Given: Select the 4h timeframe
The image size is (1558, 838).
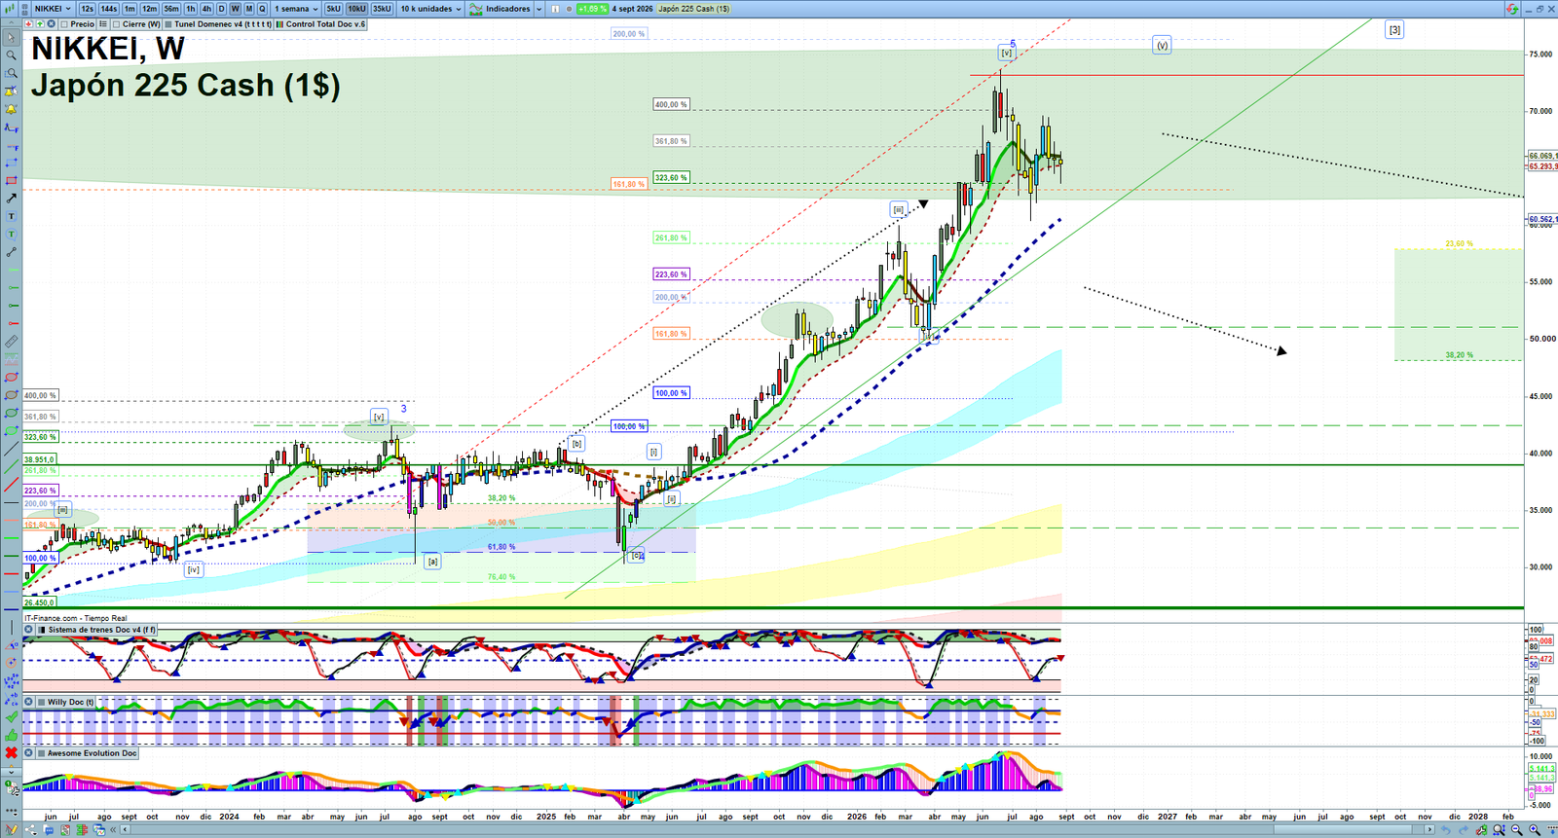Looking at the screenshot, I should point(206,9).
